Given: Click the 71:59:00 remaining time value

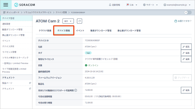Looking at the screenshot, I should (89, 103).
